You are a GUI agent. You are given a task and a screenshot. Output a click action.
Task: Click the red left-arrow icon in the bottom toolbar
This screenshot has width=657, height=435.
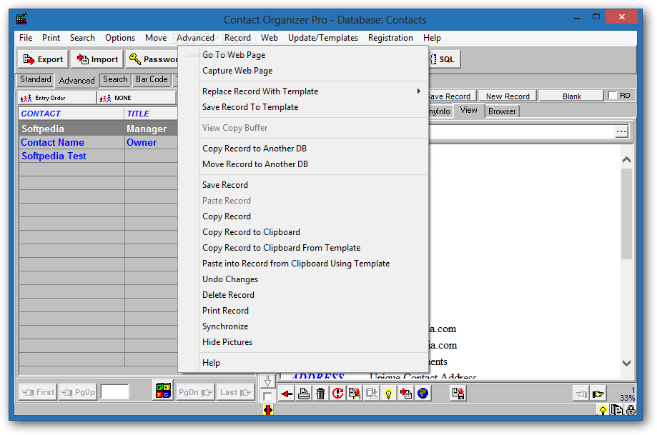287,394
